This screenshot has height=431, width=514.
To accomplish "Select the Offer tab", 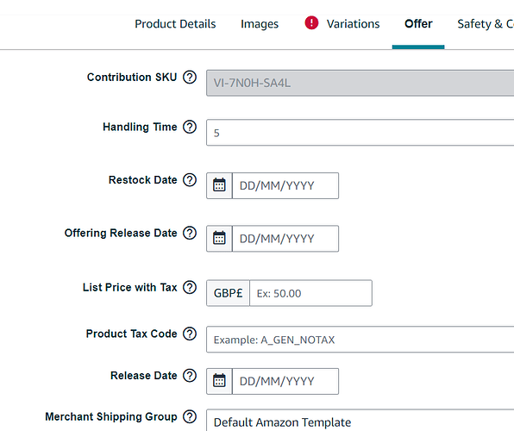I will pos(418,24).
